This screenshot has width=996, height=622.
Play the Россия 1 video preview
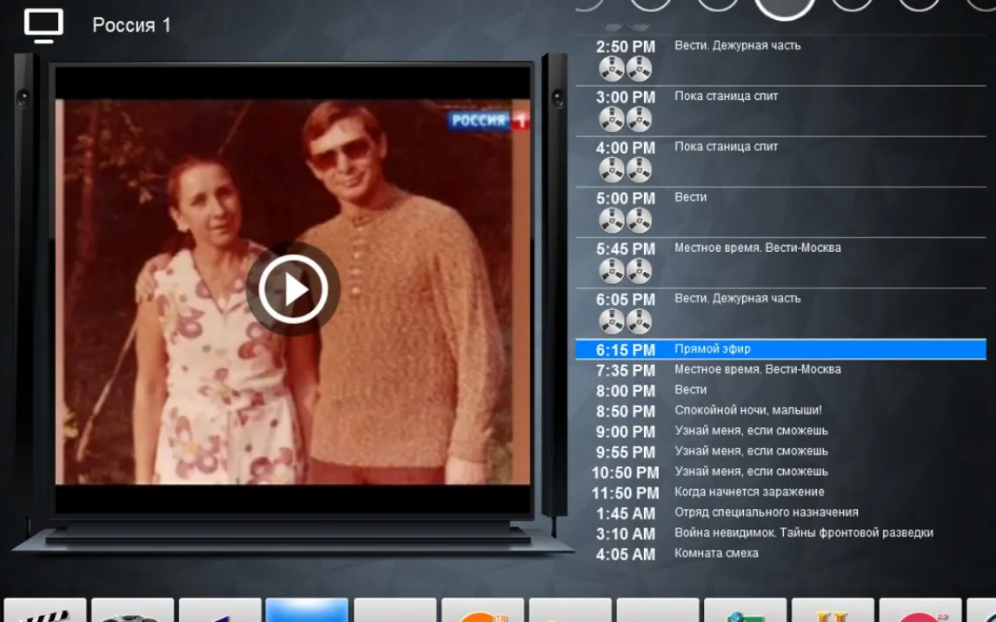click(293, 289)
